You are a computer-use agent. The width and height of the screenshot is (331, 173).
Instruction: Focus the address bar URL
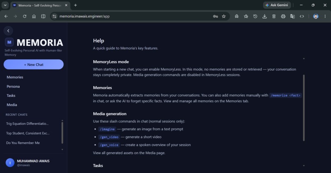tap(85, 16)
